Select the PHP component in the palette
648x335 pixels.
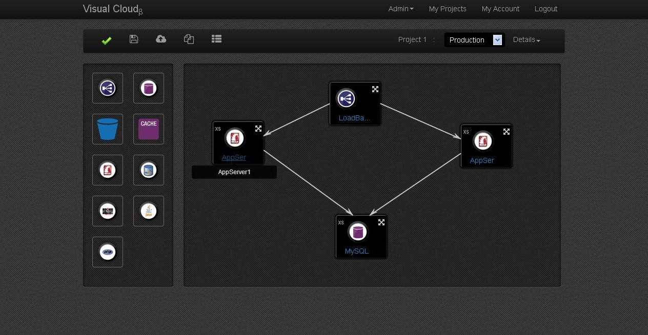point(108,252)
